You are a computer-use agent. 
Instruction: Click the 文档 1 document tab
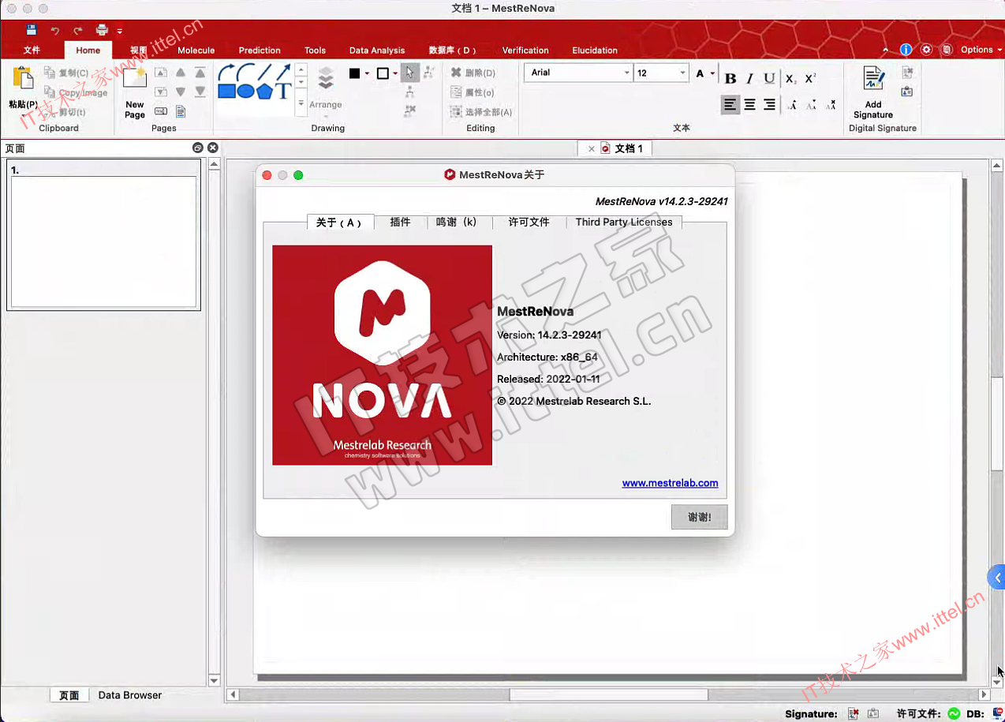629,148
